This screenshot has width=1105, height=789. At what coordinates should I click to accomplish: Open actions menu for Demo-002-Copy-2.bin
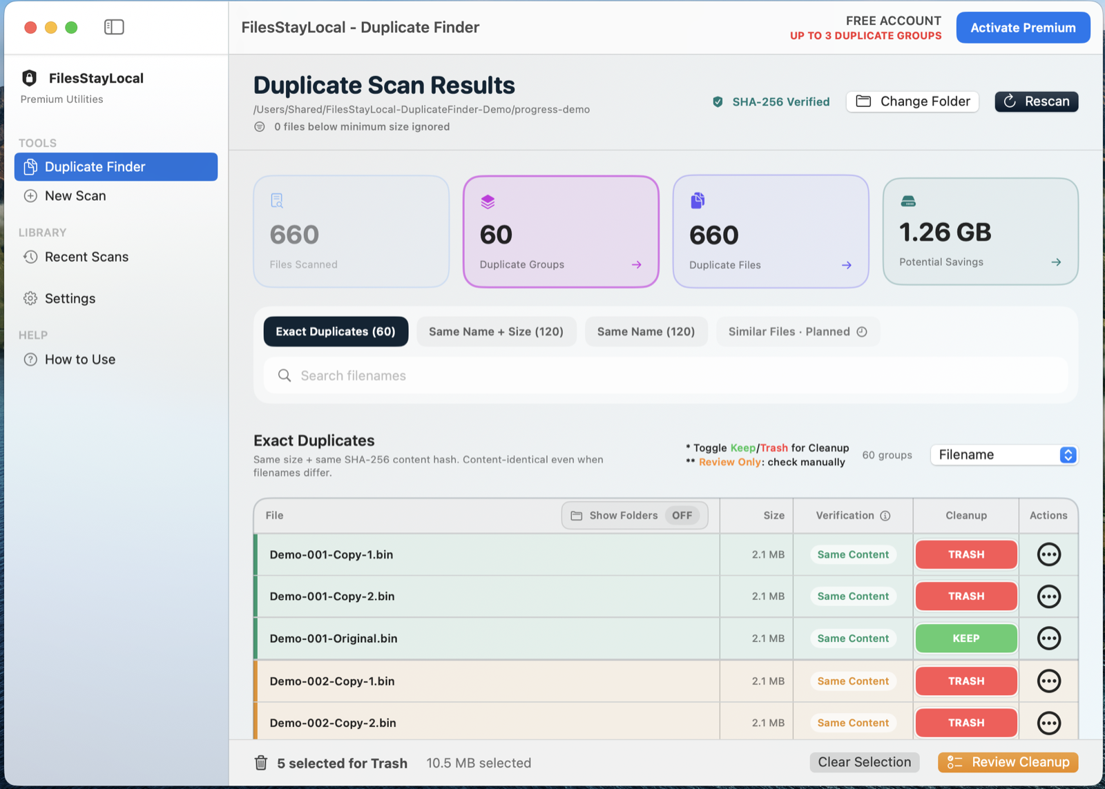1048,723
